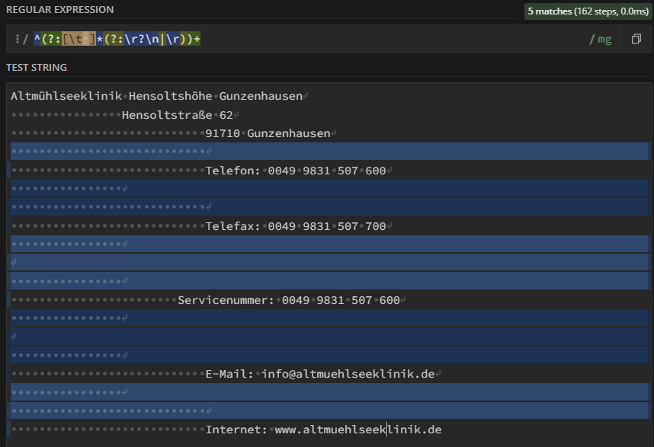Click the Servicenummer line in test string

tap(288, 300)
